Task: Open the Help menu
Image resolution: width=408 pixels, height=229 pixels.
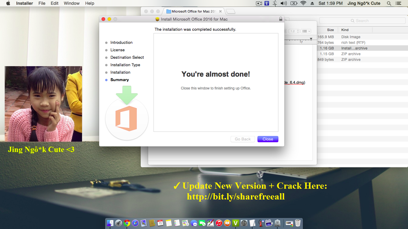Action: pos(90,3)
